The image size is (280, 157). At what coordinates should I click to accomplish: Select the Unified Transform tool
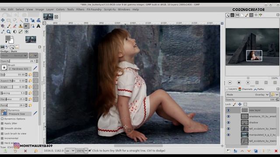coord(32,20)
